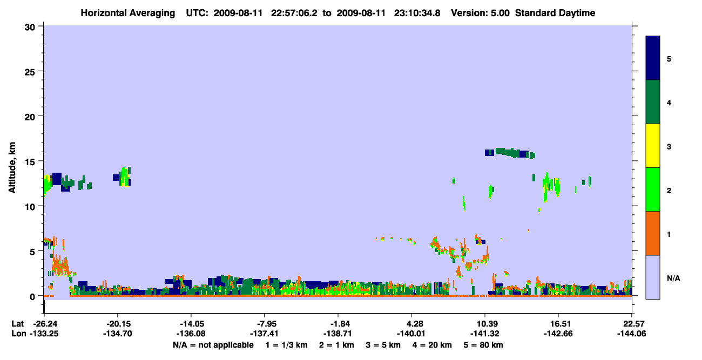Click the longitude value -138.71

[x=338, y=334]
